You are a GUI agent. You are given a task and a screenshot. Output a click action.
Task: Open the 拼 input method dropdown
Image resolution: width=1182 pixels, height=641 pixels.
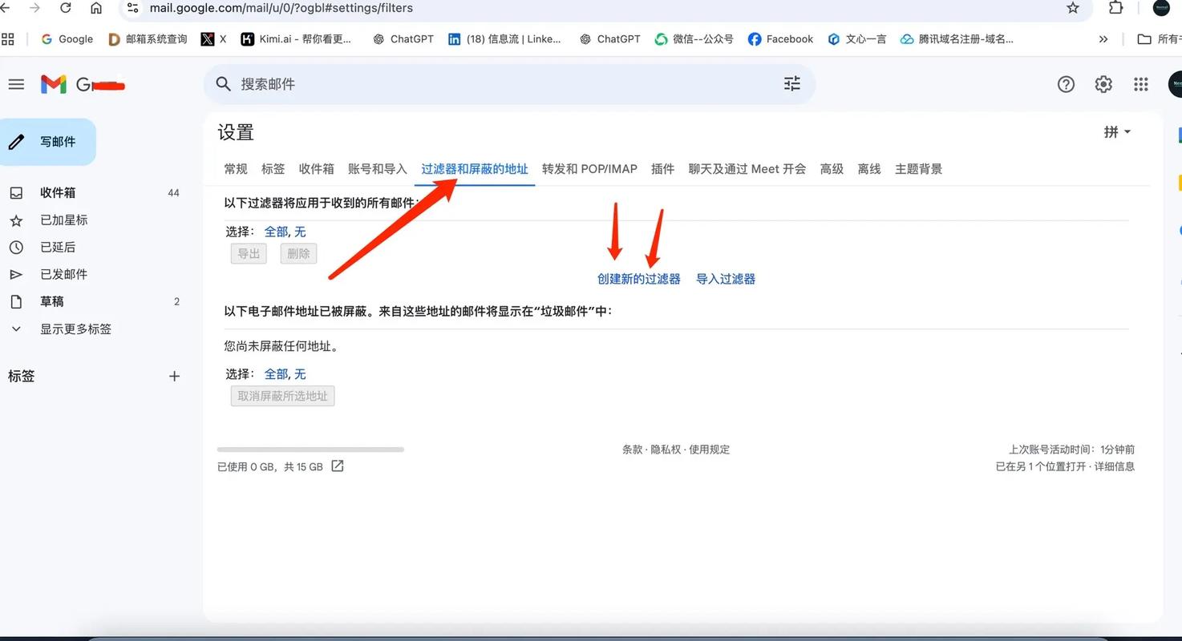tap(1116, 131)
